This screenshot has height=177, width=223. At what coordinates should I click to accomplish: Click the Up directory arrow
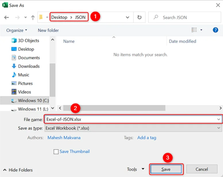[33, 17]
